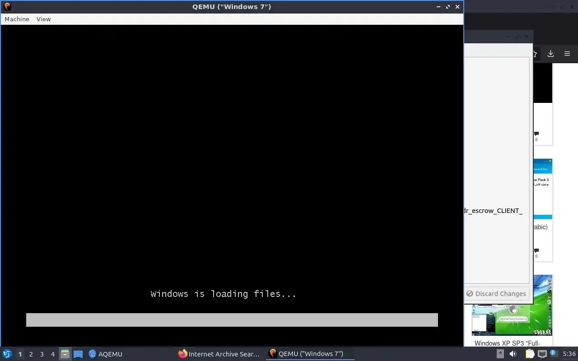The image size is (578, 361).
Task: Click the Service Pack 3 Arabic thumbnail in Firefox
Action: 543,189
